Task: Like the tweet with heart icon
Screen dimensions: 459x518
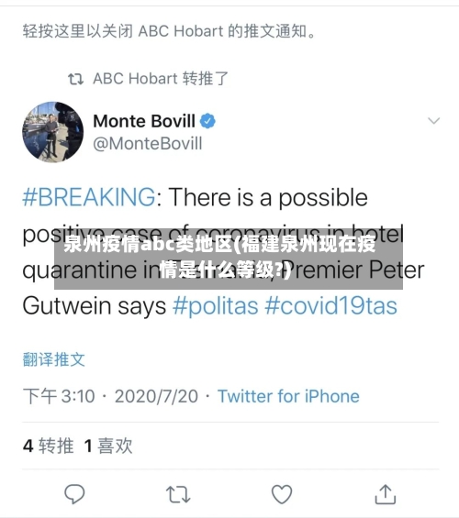Action: (282, 494)
